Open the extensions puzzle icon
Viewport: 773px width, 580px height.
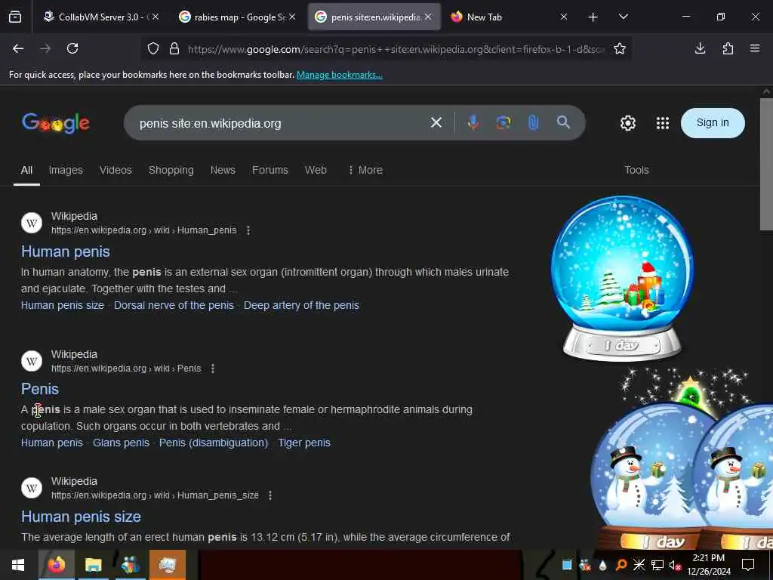[x=728, y=48]
